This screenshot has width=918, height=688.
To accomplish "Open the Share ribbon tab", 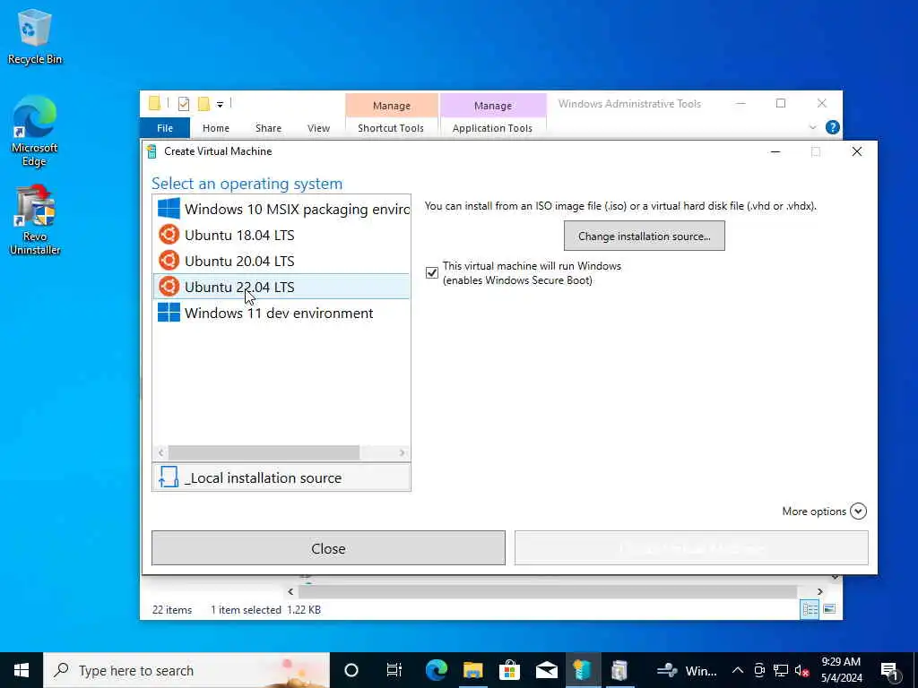I will pos(268,128).
